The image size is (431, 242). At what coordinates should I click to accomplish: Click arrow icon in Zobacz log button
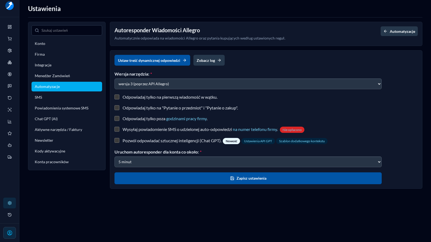(219, 60)
